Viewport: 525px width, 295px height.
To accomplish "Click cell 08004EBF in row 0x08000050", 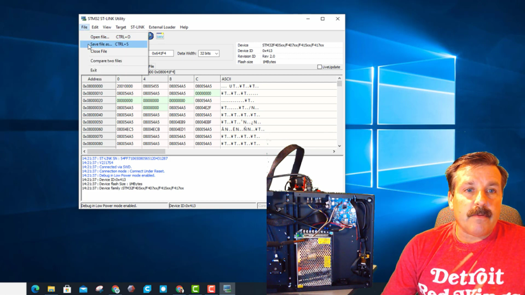I will tap(207, 122).
